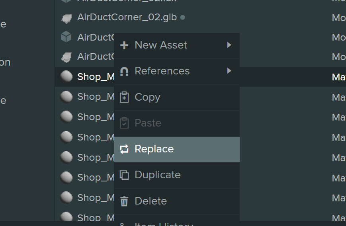The width and height of the screenshot is (346, 226).
Task: Open the New Asset menu entry
Action: click(160, 45)
